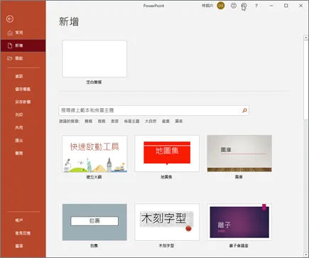The height and width of the screenshot is (258, 309).
Task: Click the 空白簡報 caption label
Action: [x=94, y=82]
